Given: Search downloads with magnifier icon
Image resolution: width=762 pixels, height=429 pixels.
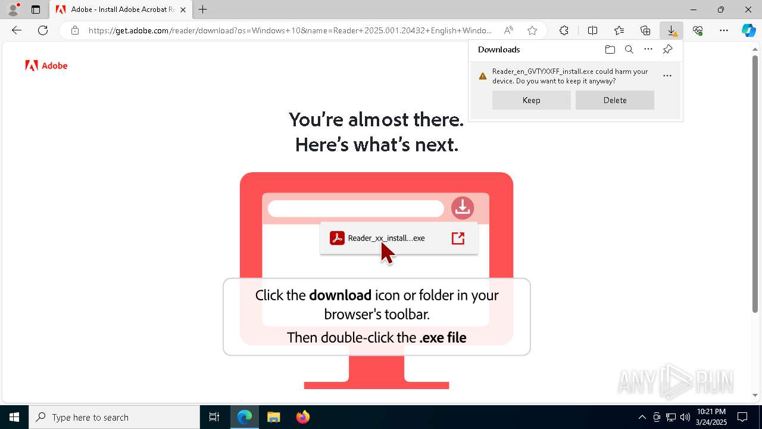Looking at the screenshot, I should [629, 49].
